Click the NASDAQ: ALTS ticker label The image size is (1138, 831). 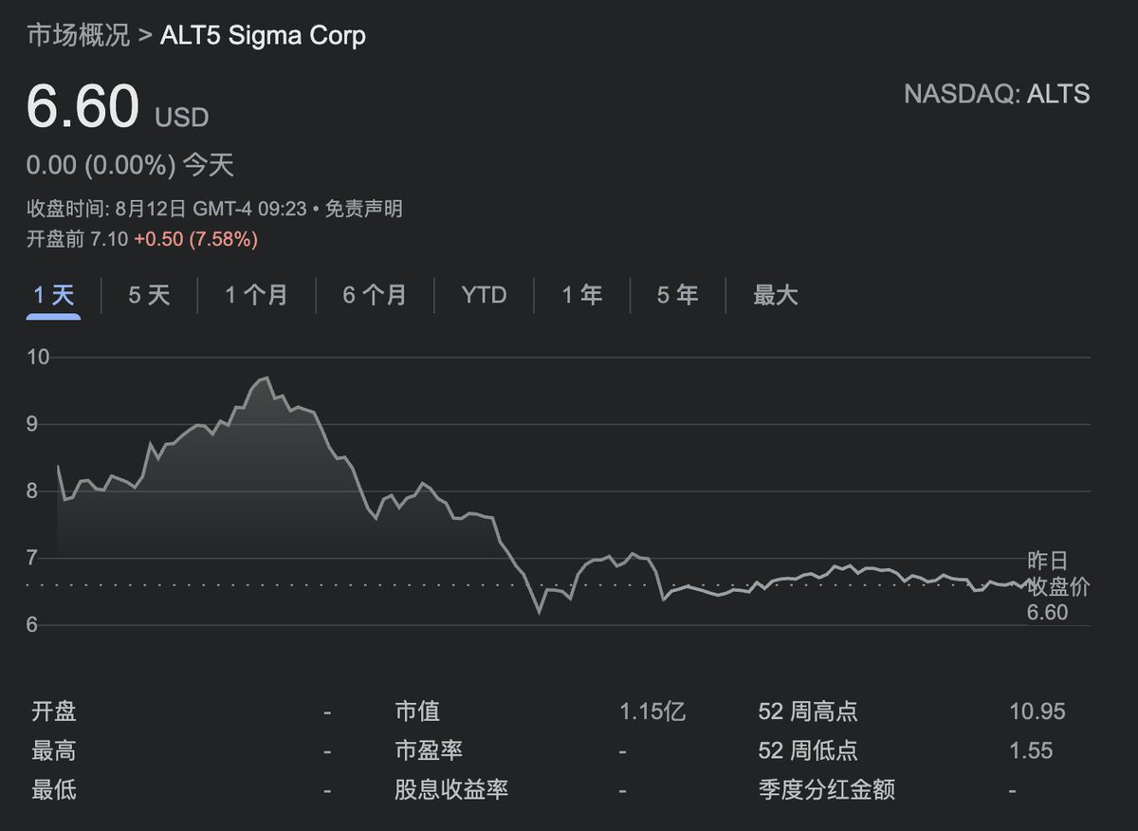(997, 94)
